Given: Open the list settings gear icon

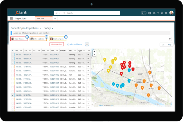Looking at the screenshot, I should [170, 39].
